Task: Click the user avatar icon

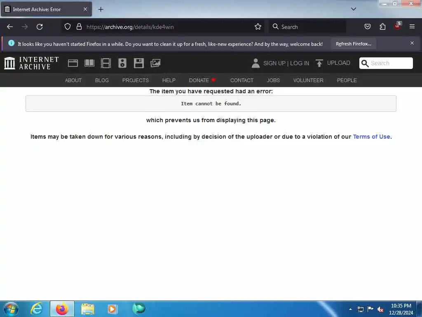Action: tap(256, 63)
